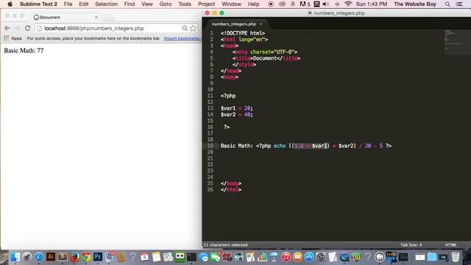Click the Import bookmarks link
The width and height of the screenshot is (471, 265).
point(182,38)
